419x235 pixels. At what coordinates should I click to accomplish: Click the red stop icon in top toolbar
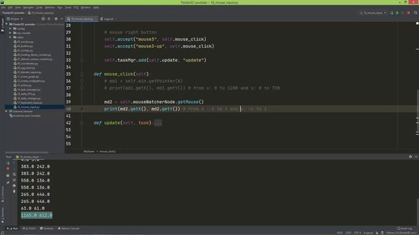pos(409,13)
